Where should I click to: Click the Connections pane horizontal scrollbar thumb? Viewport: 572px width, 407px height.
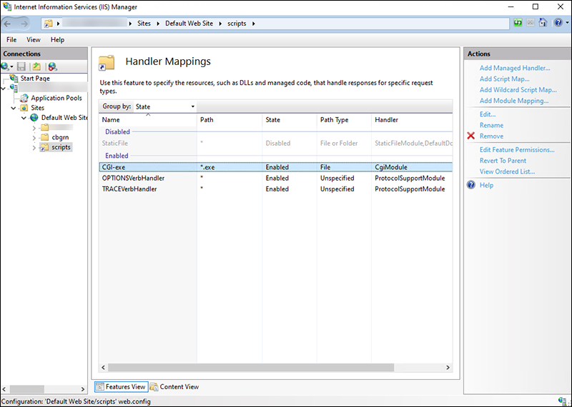coord(27,389)
